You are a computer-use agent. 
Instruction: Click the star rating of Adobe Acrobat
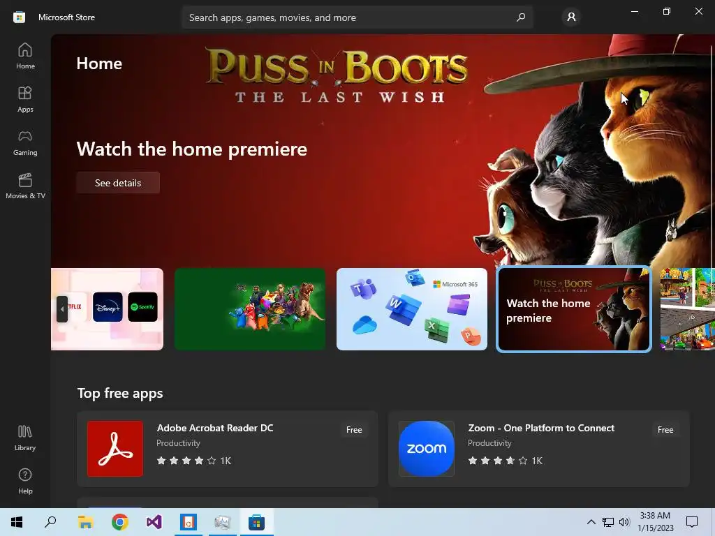coord(186,461)
